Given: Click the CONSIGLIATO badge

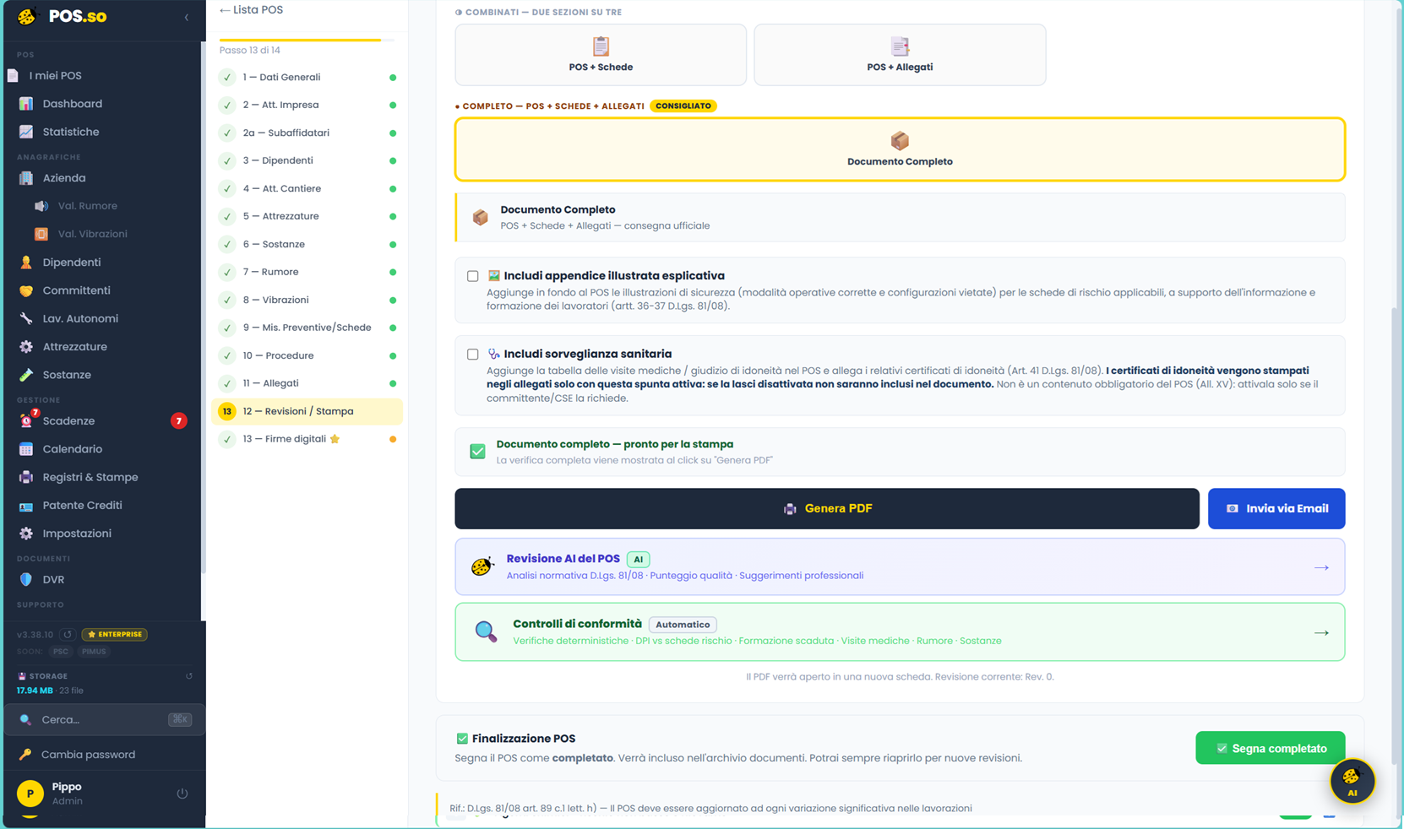Looking at the screenshot, I should point(683,106).
